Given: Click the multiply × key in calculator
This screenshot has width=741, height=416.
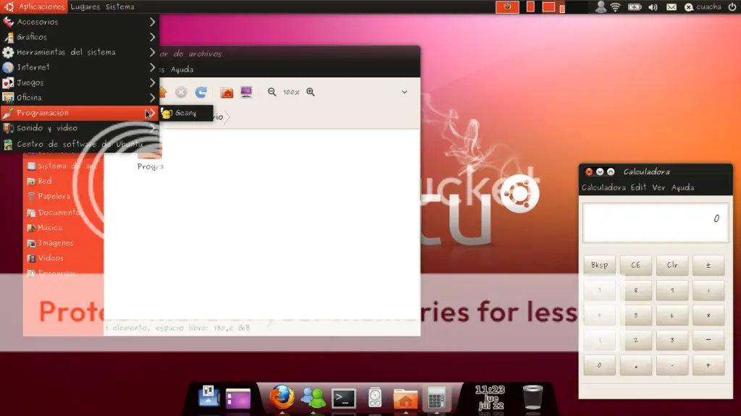Looking at the screenshot, I should pyautogui.click(x=708, y=315).
